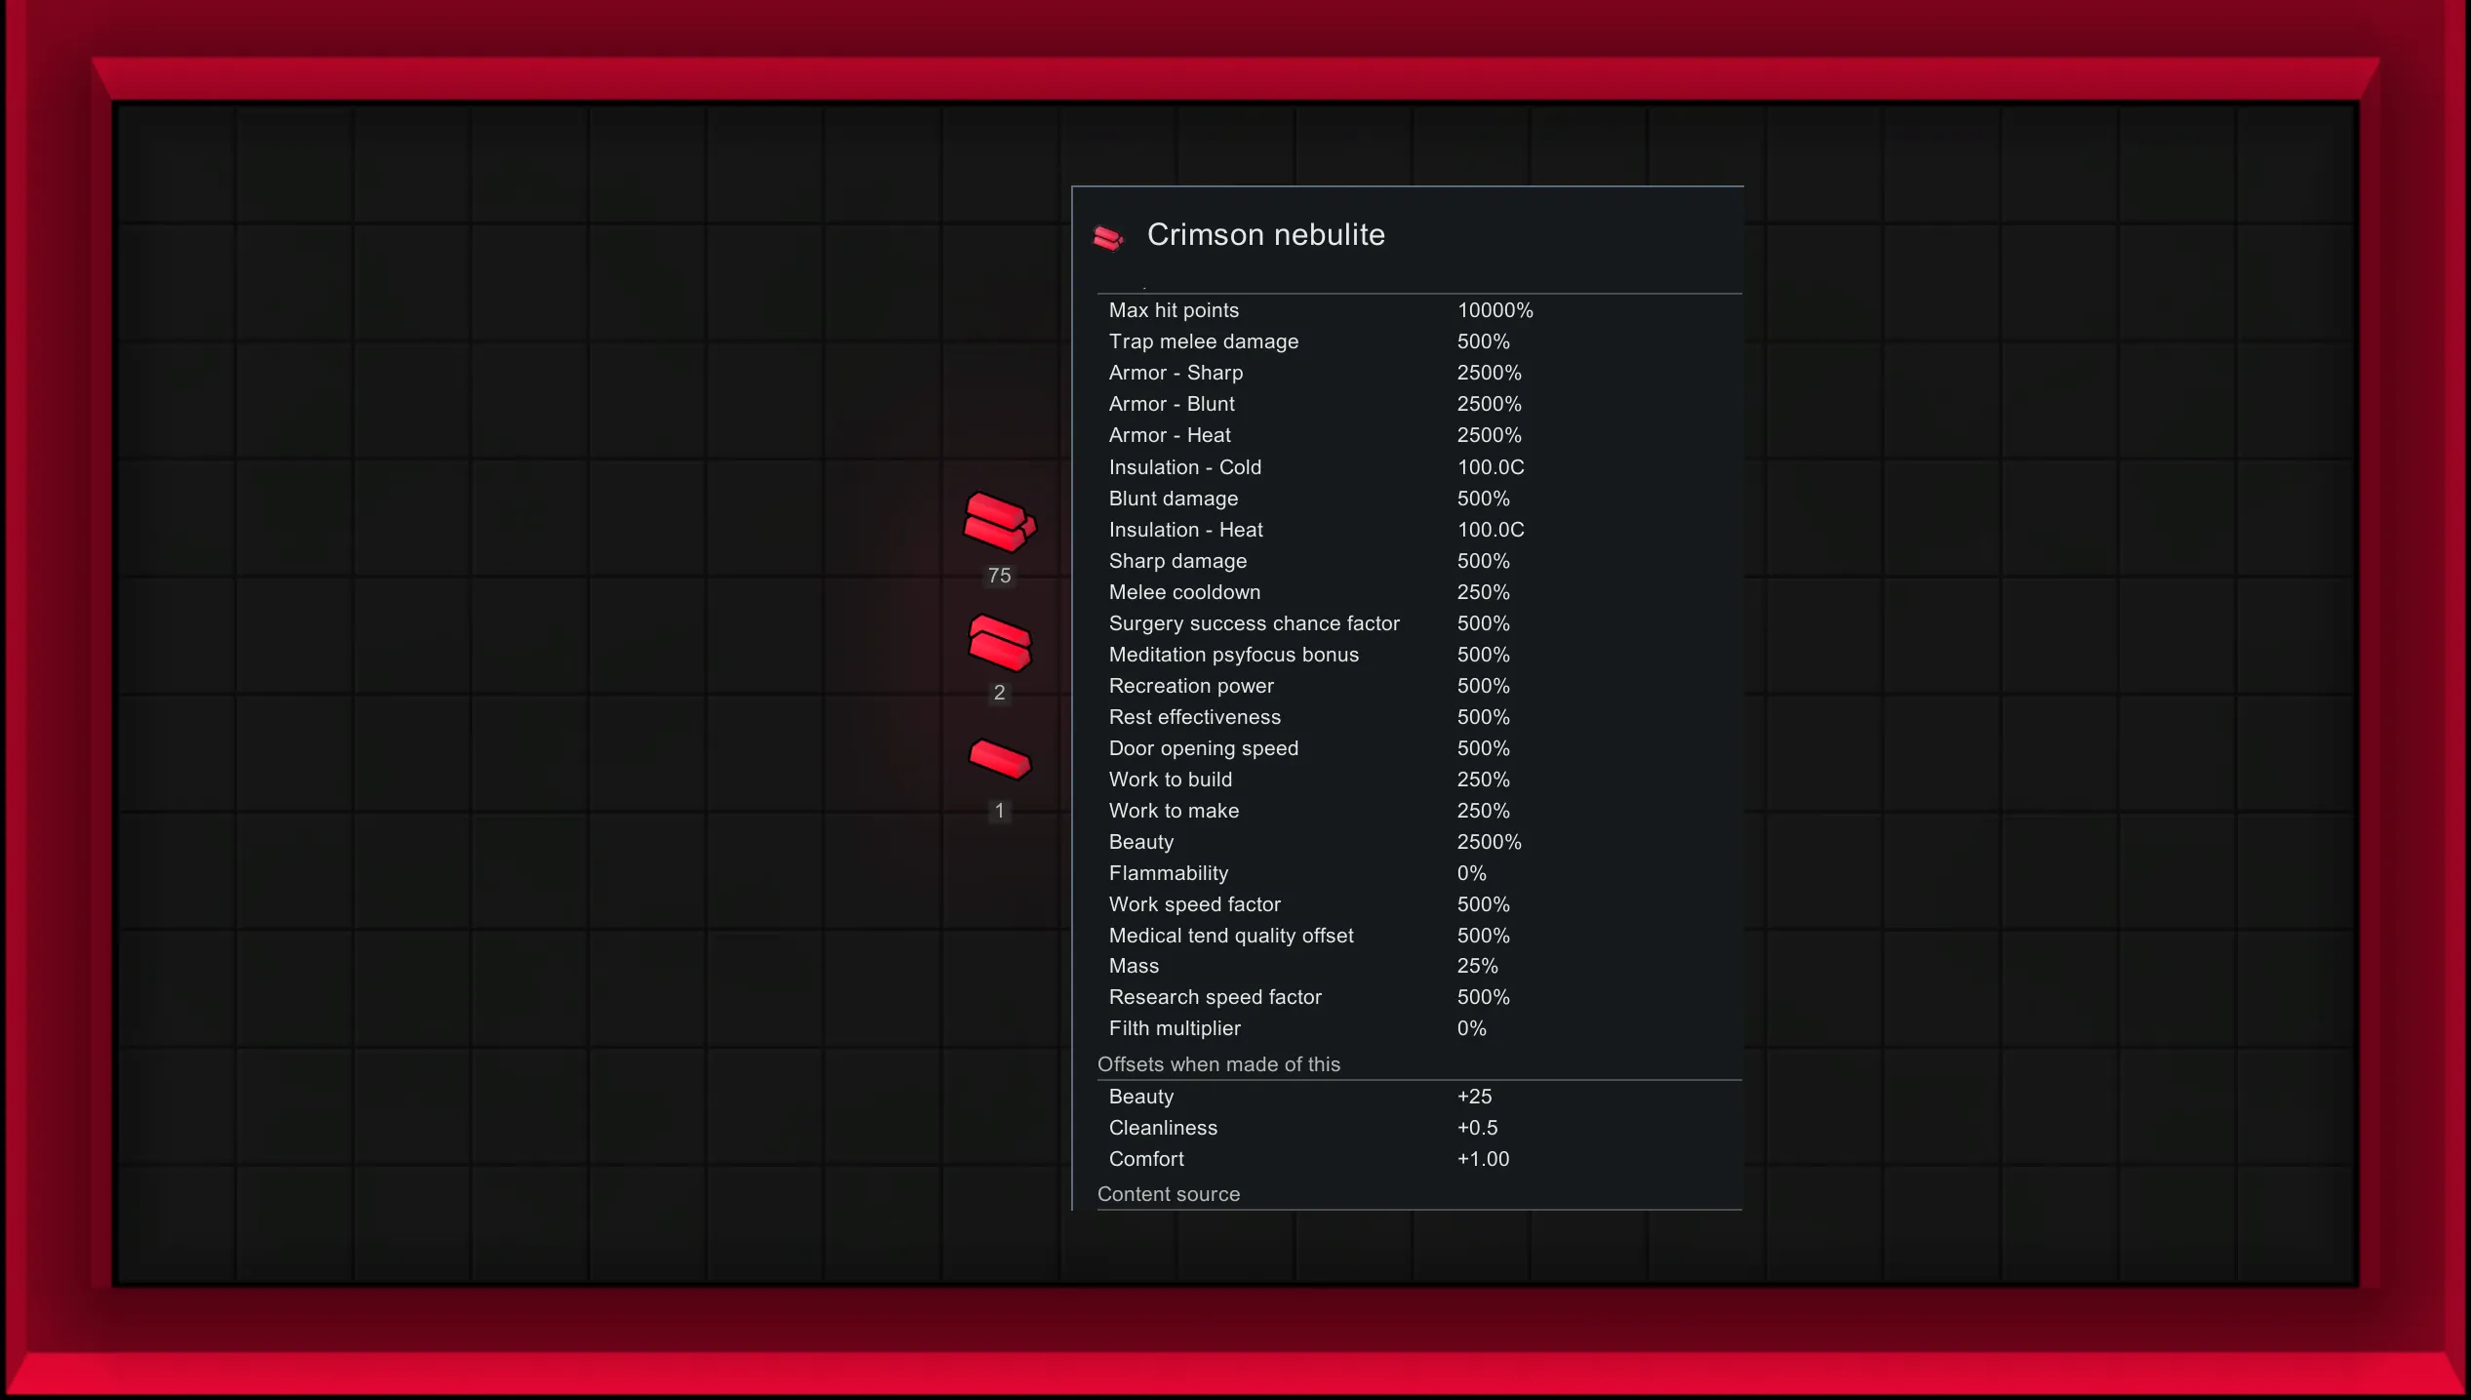2471x1400 pixels.
Task: Click the Crimson nebulite header icon
Action: 1107,237
